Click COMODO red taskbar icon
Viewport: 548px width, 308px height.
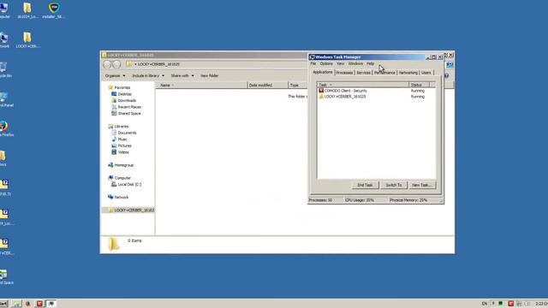point(39,304)
